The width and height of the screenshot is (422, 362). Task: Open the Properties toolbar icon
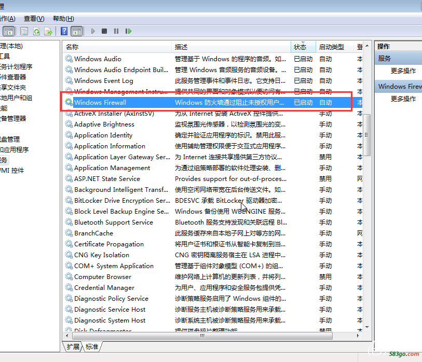pos(24,31)
